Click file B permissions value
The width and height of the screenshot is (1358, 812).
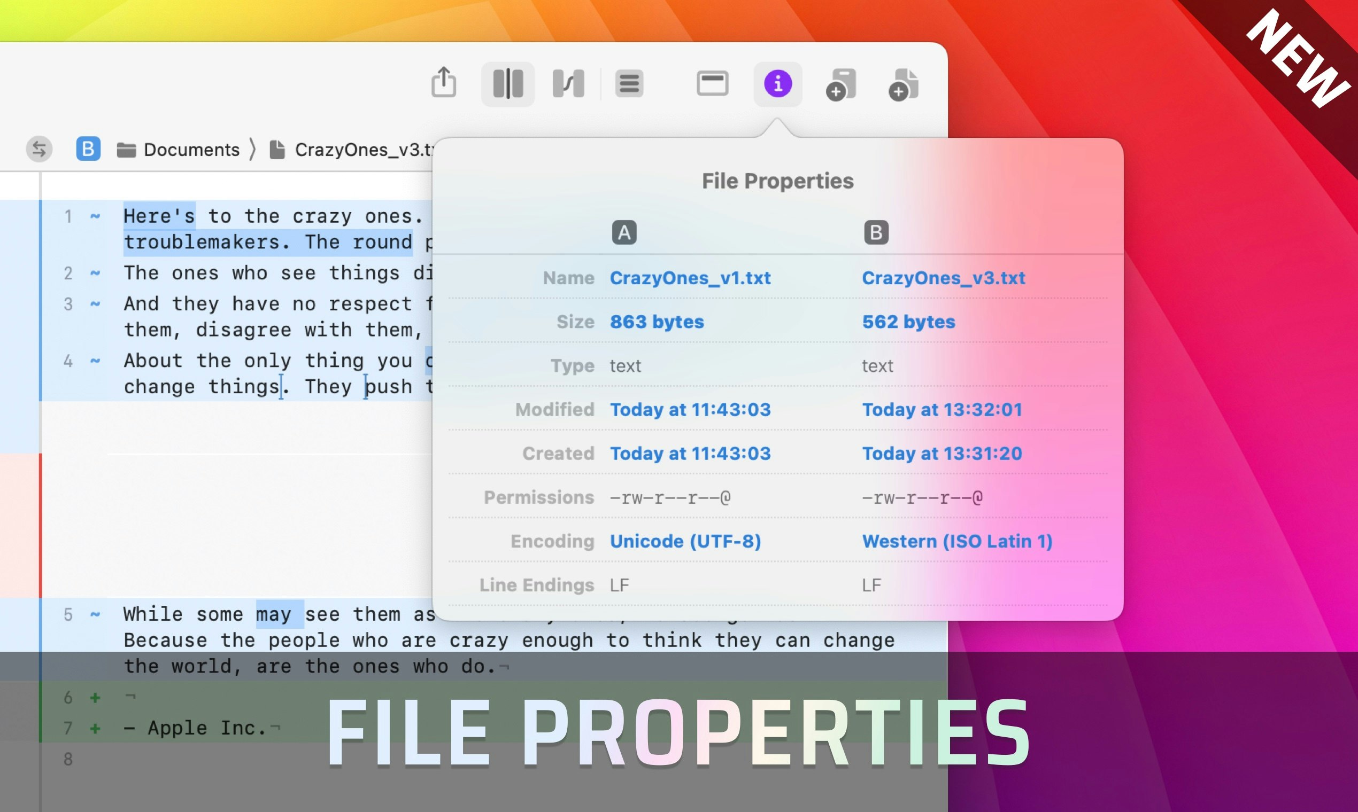pos(922,497)
